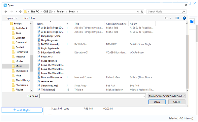Refresh the Music folder listing
This screenshot has width=198, height=122.
142,12
